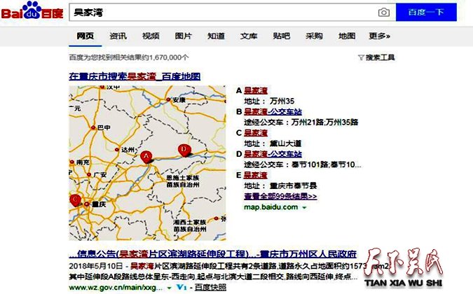Viewport: 473px width, 294px height.
Task: Open camera image search icon
Action: click(x=383, y=13)
